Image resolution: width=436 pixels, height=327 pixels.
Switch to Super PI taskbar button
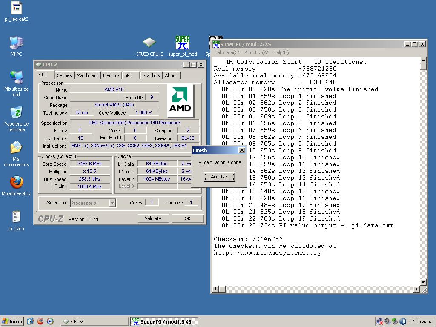pyautogui.click(x=164, y=321)
